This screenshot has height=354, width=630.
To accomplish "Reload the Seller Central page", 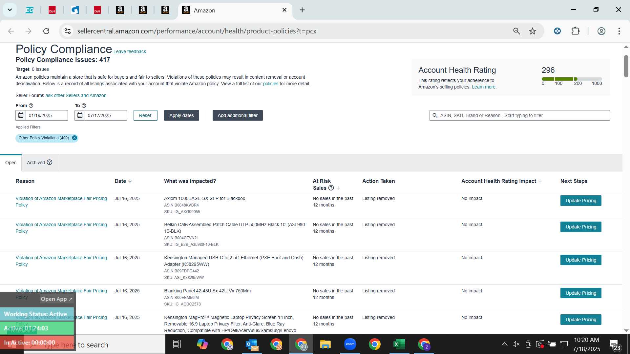I will tap(46, 31).
